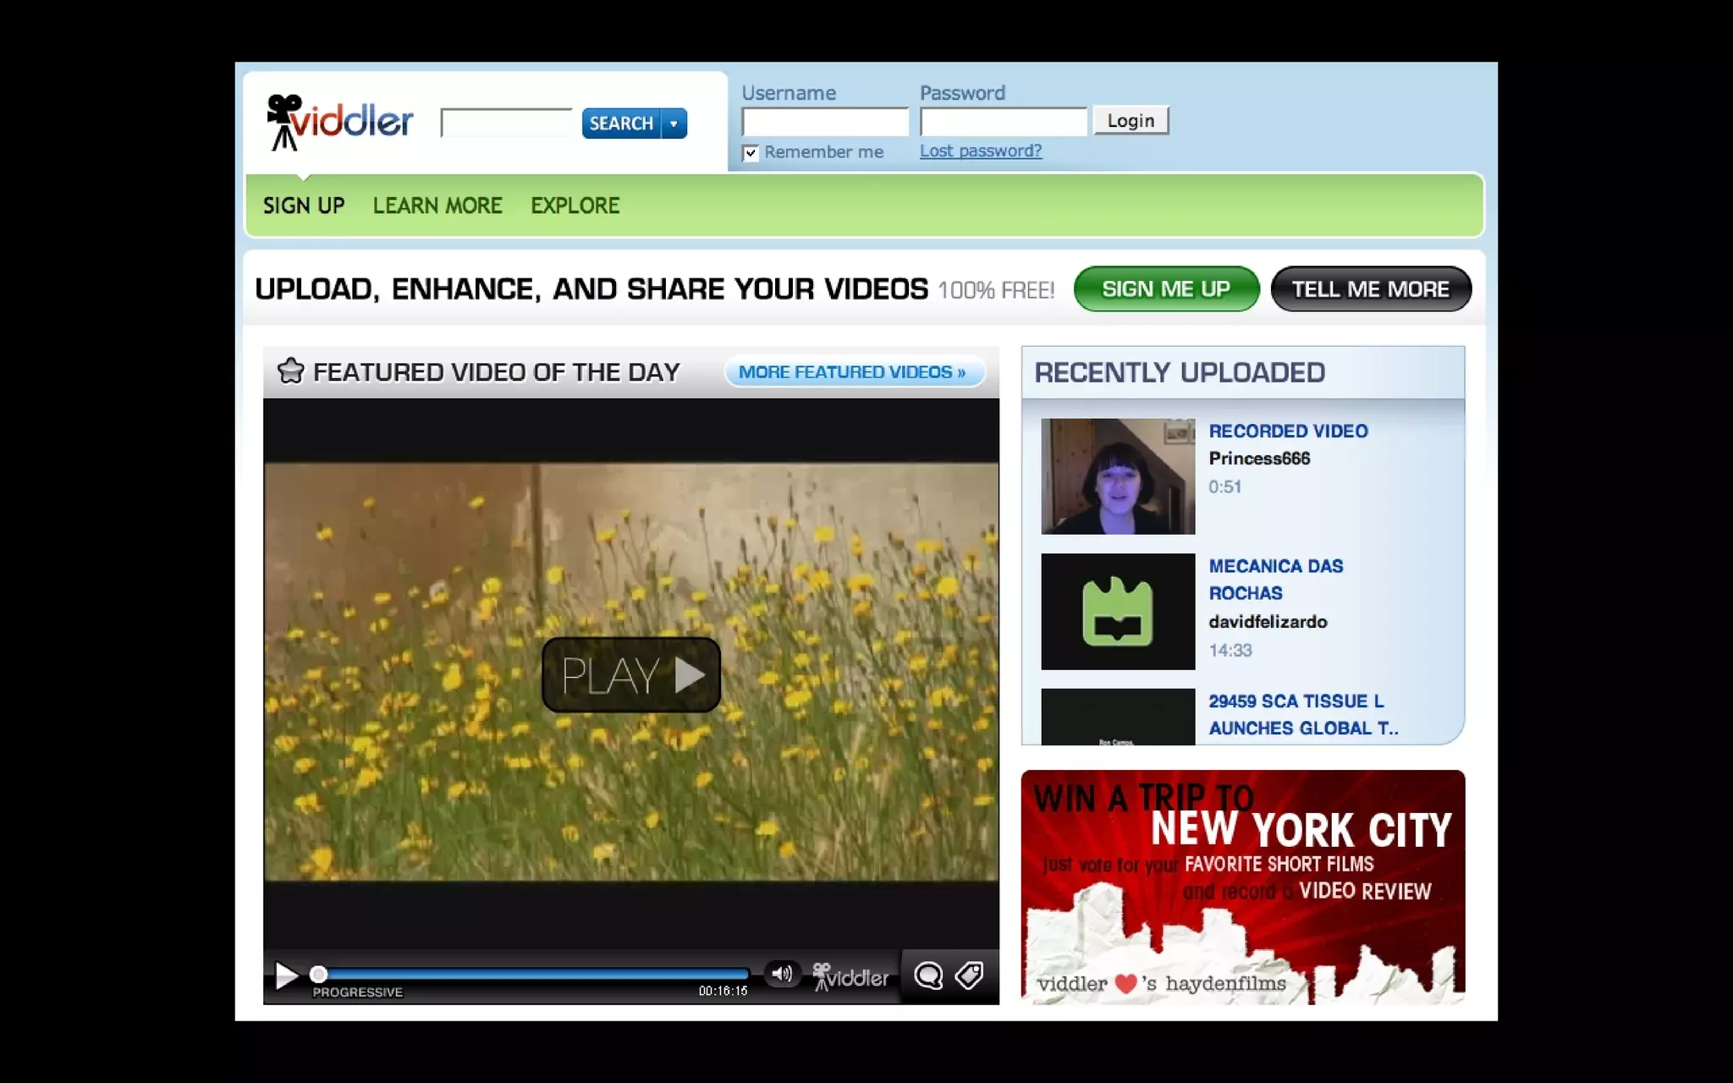The height and width of the screenshot is (1083, 1733).
Task: Open MORE FEATURED VIDEOS link
Action: point(853,372)
